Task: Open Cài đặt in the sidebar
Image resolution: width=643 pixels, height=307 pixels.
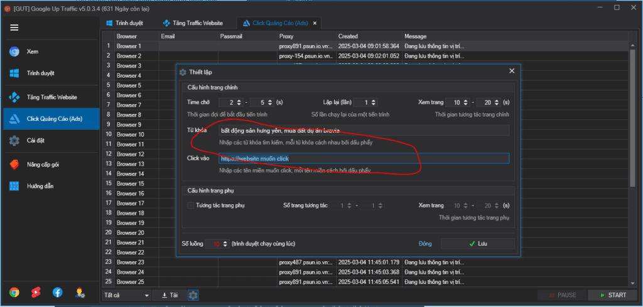Action: pos(51,140)
